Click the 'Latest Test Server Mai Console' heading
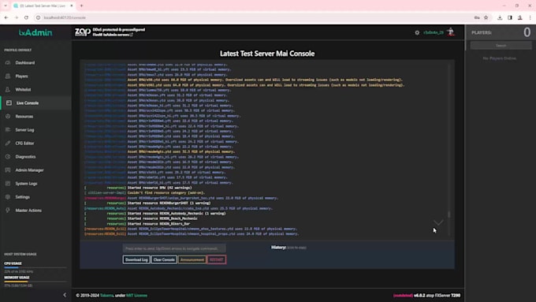The width and height of the screenshot is (536, 302). 267,54
